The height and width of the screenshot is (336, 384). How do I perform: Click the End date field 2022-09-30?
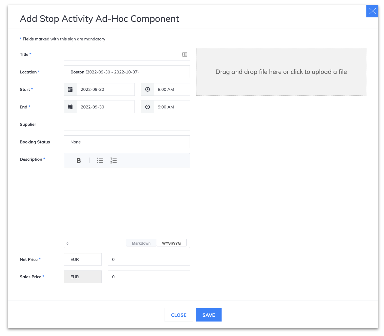click(106, 107)
